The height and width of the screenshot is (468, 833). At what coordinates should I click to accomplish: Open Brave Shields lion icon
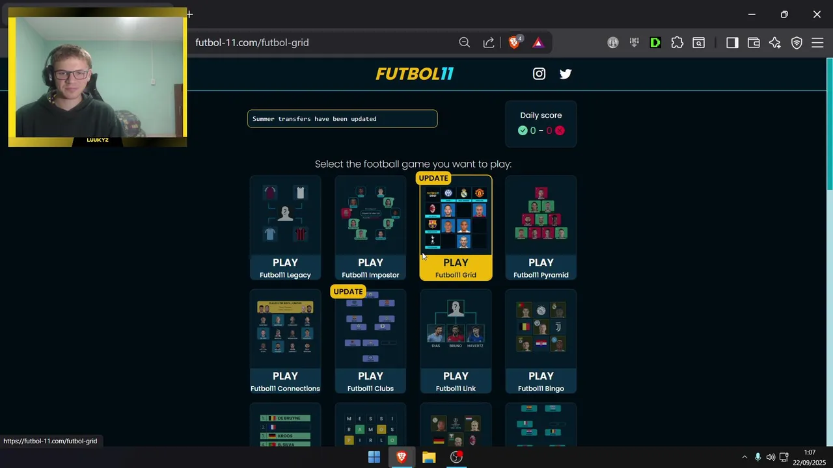point(514,42)
